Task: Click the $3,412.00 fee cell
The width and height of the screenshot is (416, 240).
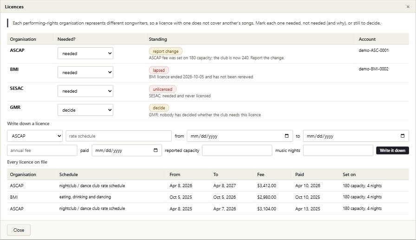Action: 266,186
